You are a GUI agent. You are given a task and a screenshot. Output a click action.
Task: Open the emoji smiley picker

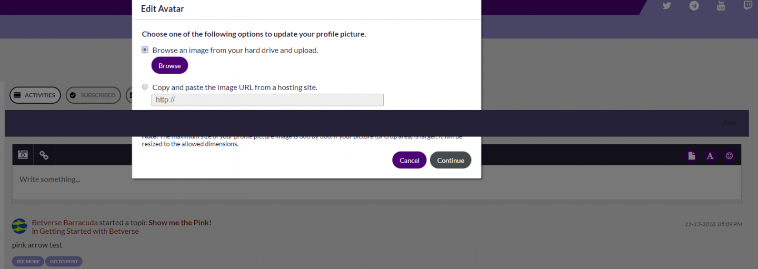pyautogui.click(x=729, y=155)
